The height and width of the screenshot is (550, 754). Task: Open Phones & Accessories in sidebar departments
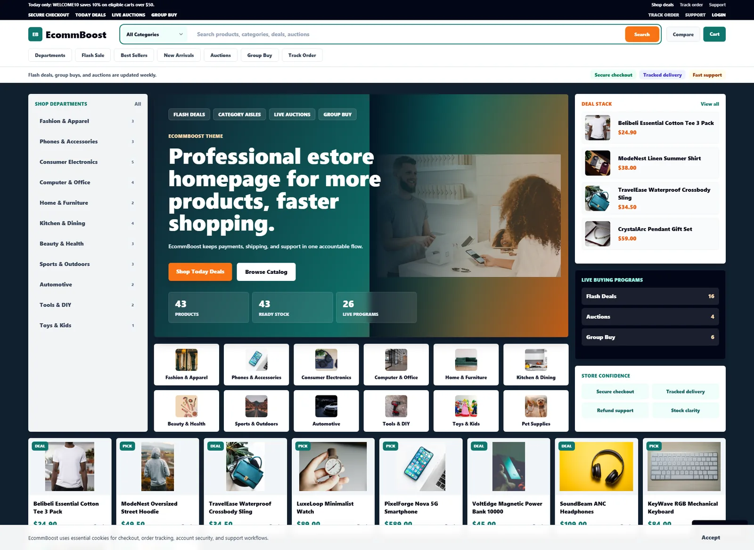pos(87,141)
